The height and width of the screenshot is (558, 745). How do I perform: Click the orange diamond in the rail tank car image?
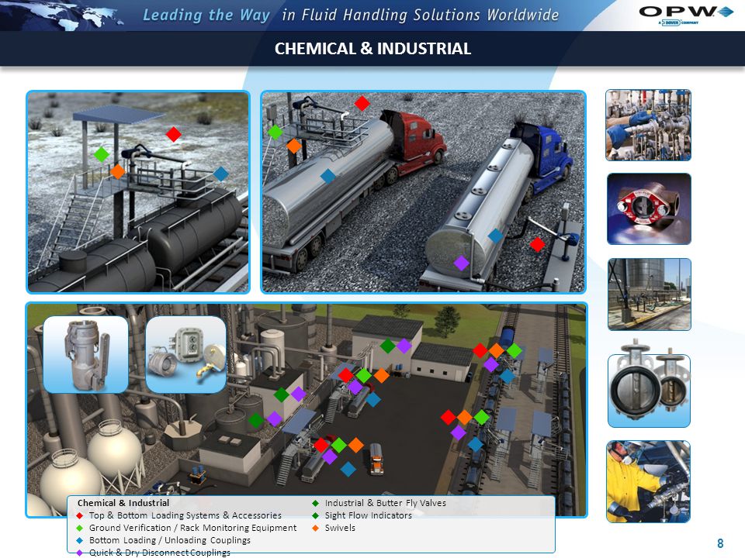point(117,171)
